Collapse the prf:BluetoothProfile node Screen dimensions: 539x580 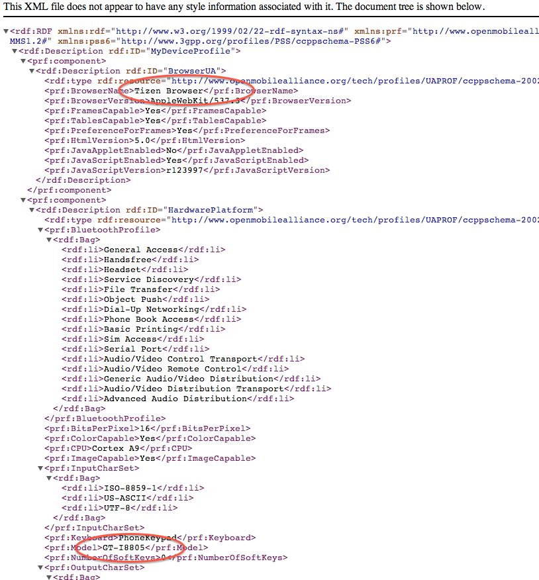click(40, 230)
